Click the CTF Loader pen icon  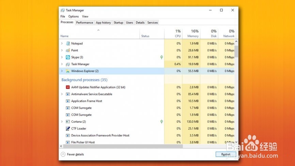(x=68, y=129)
